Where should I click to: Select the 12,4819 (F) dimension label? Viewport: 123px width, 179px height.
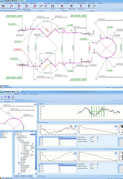pyautogui.click(x=49, y=53)
